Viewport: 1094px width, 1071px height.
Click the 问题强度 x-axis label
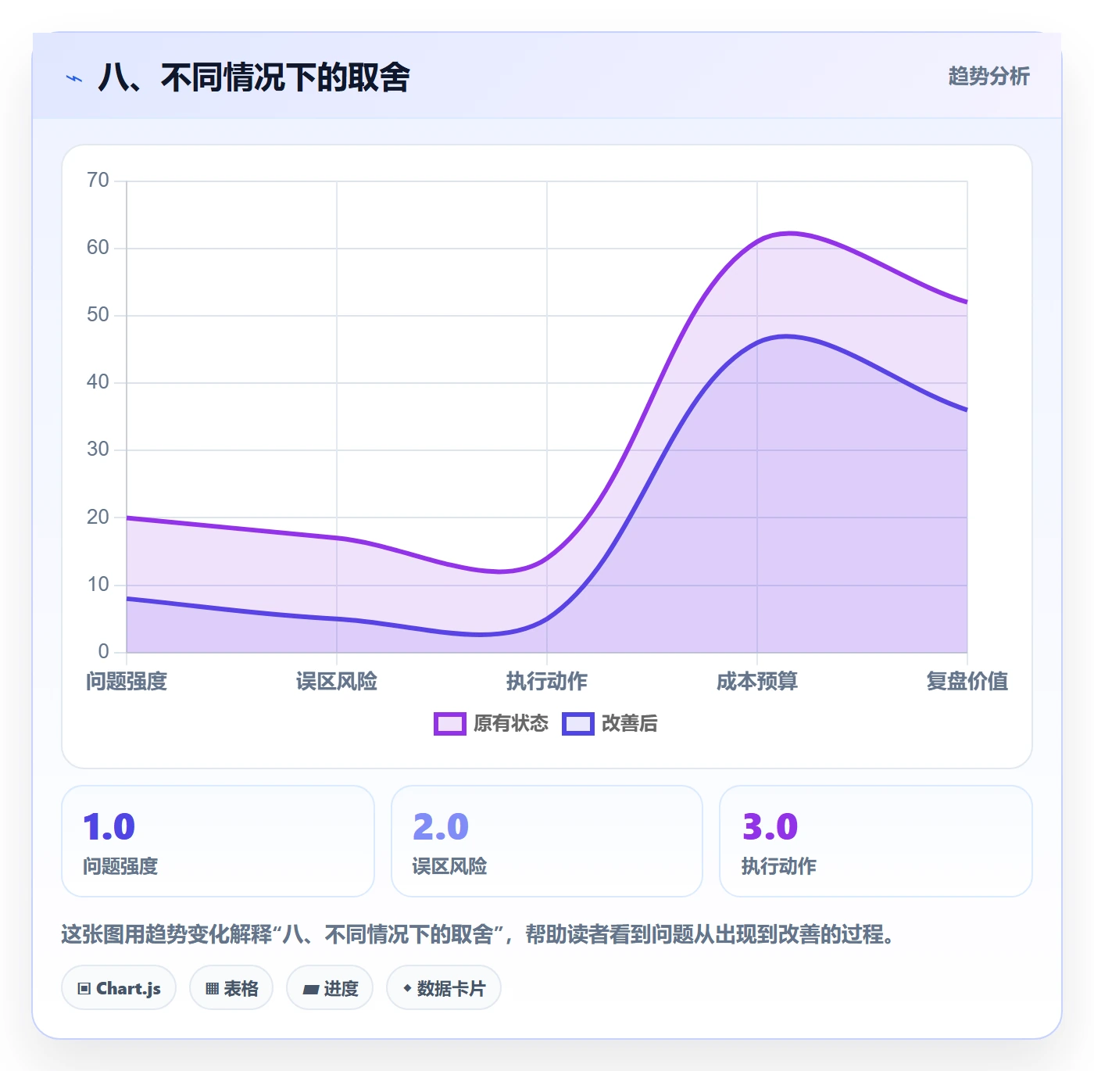(x=127, y=682)
